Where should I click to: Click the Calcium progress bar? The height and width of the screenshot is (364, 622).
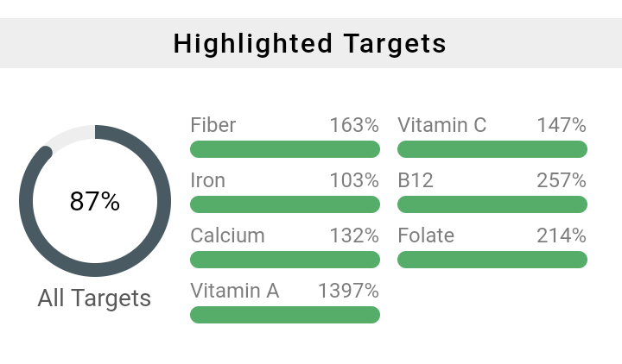coord(284,260)
